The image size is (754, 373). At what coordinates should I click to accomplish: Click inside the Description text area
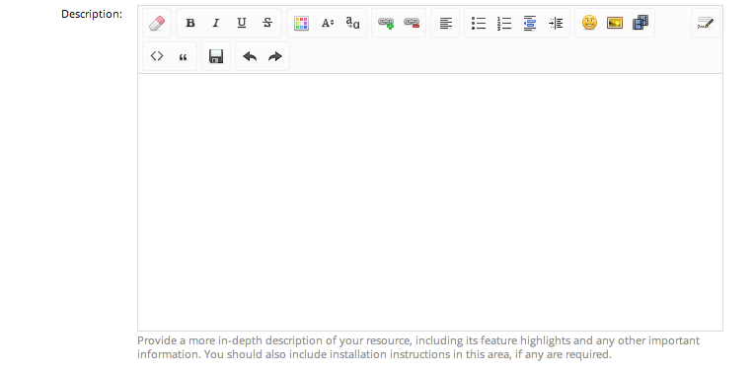coord(430,202)
